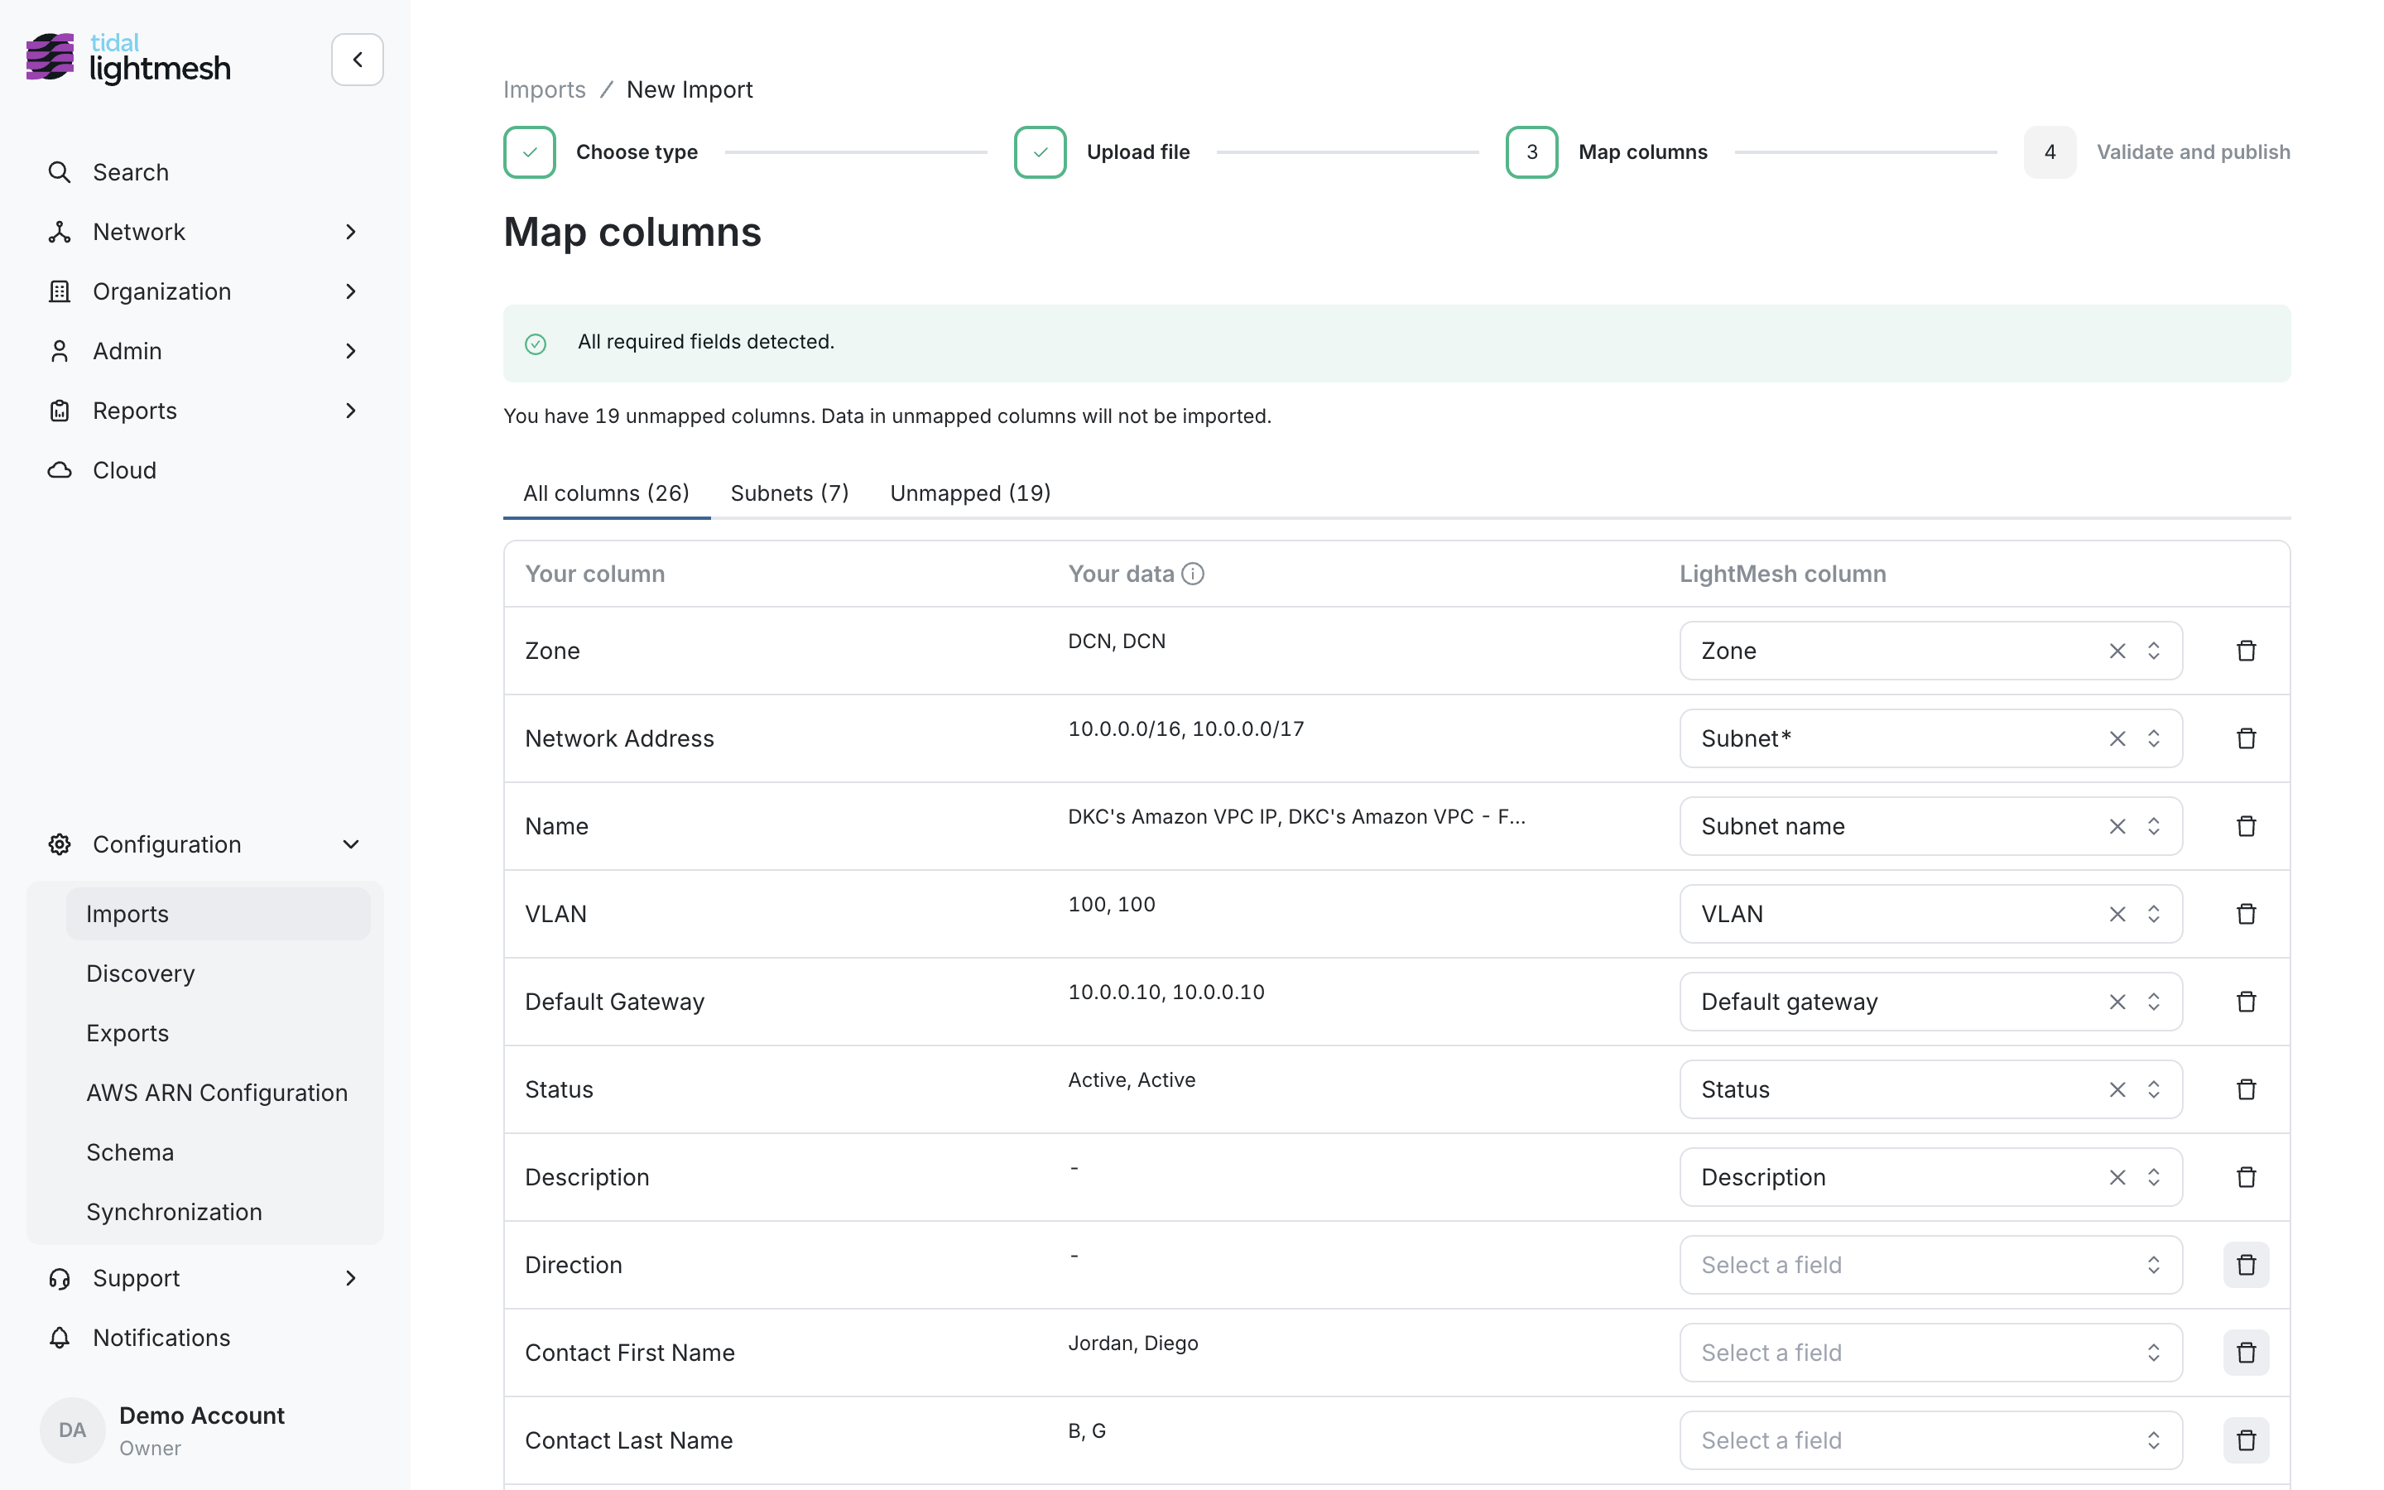Delete the Default Gateway row
2384x1490 pixels.
[2246, 1002]
